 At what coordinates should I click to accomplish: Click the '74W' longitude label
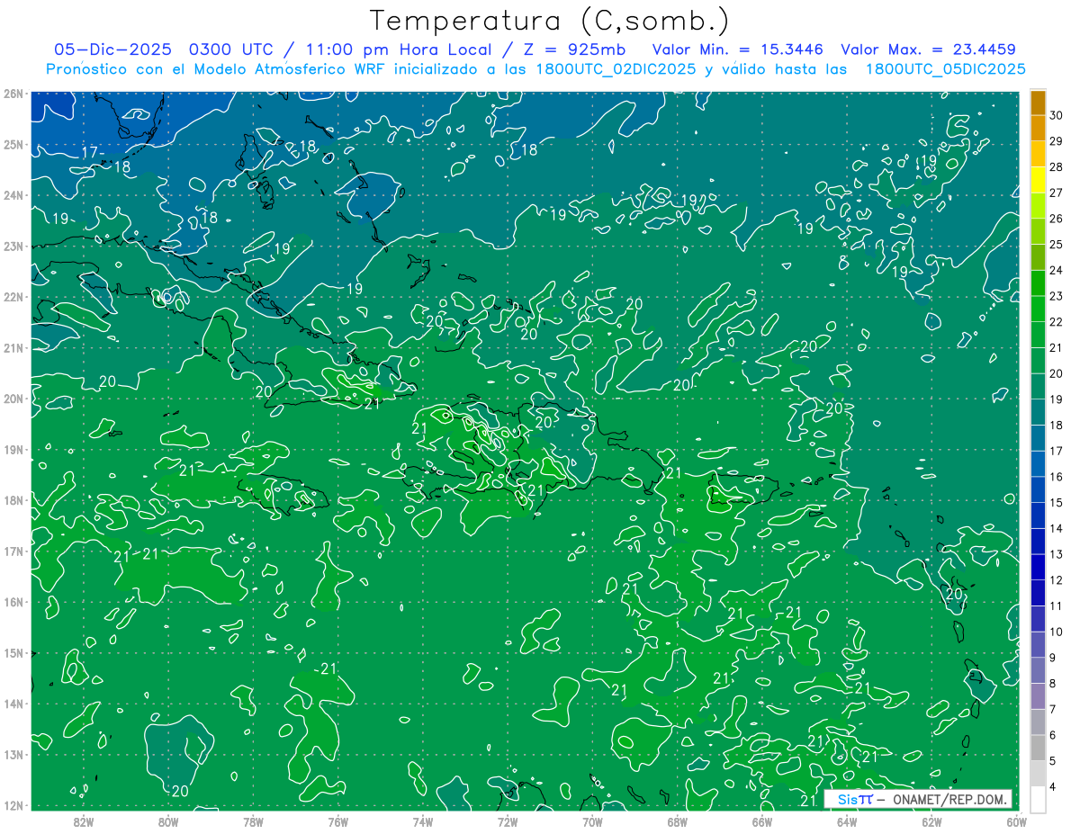(x=423, y=822)
